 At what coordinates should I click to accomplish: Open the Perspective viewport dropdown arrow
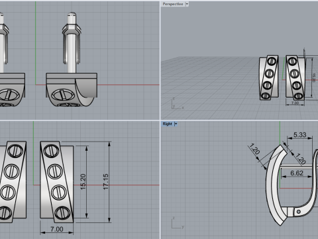pos(187,4)
